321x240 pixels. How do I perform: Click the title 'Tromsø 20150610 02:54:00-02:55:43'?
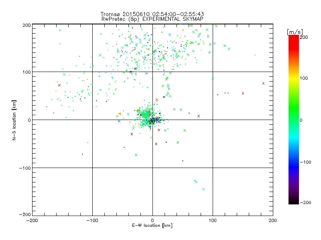point(152,14)
